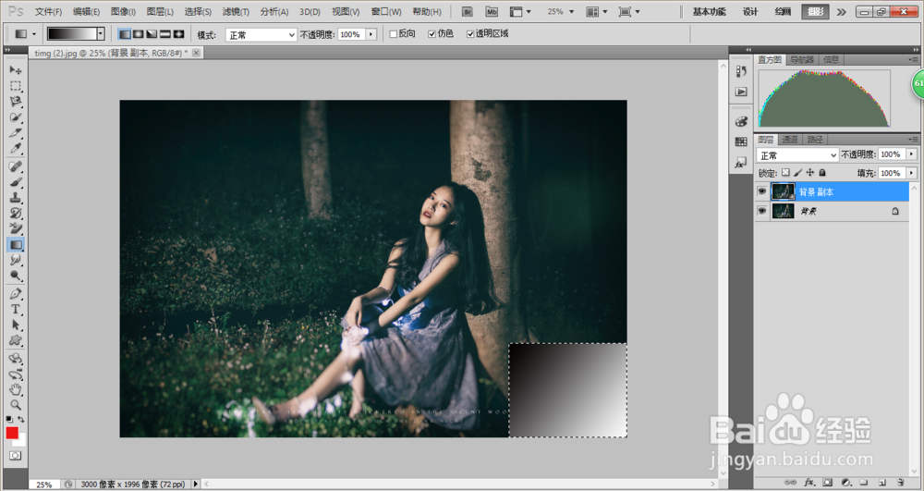Image resolution: width=924 pixels, height=491 pixels.
Task: Open the 图层(L) menu
Action: click(x=160, y=12)
